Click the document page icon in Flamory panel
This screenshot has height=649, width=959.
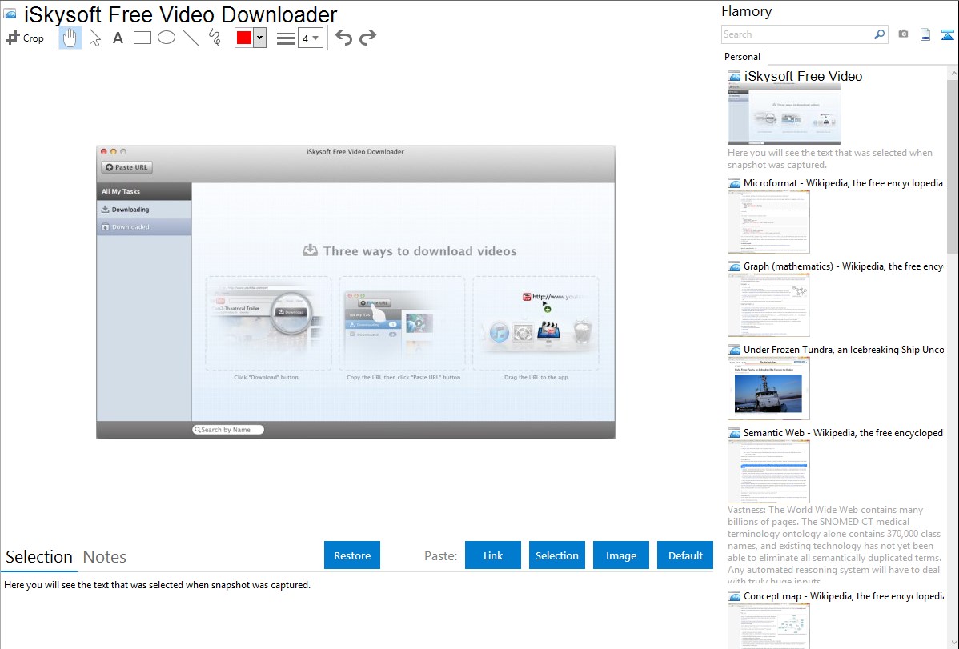[925, 34]
